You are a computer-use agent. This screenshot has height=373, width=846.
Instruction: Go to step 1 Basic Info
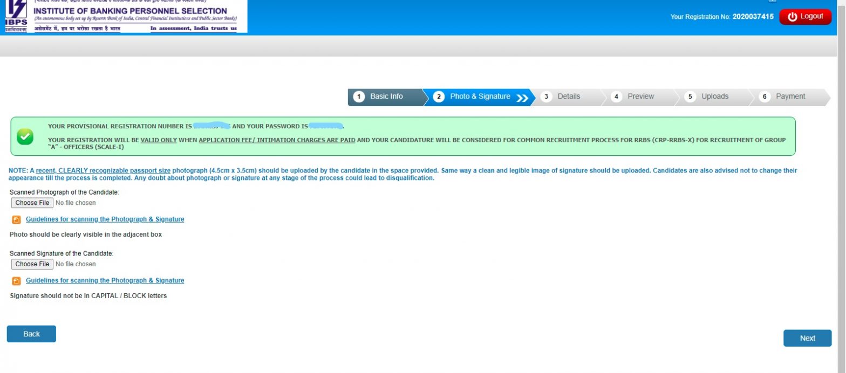click(x=385, y=96)
